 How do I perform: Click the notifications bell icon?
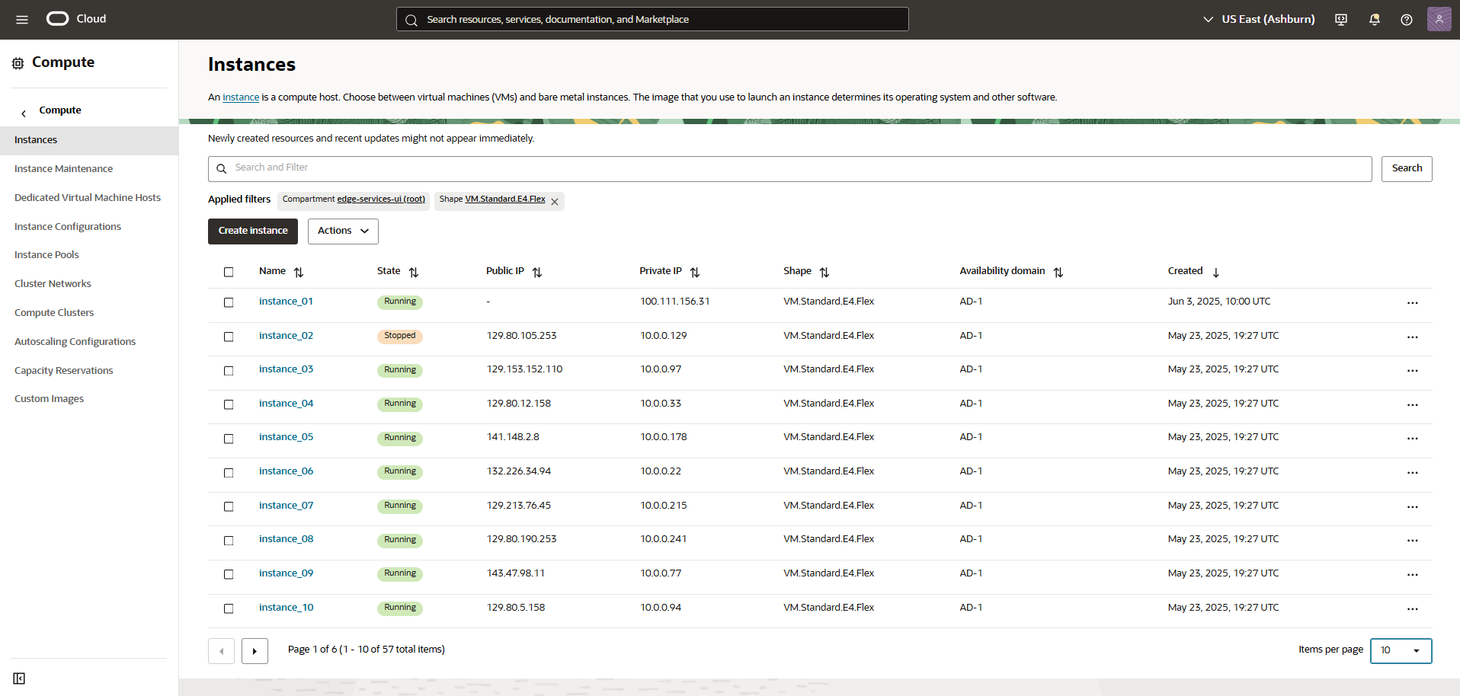(x=1374, y=19)
